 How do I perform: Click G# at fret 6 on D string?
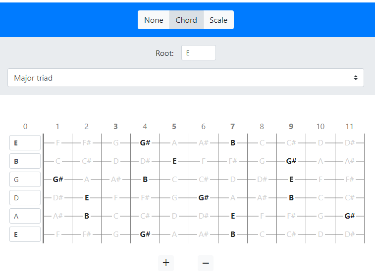pyautogui.click(x=204, y=198)
